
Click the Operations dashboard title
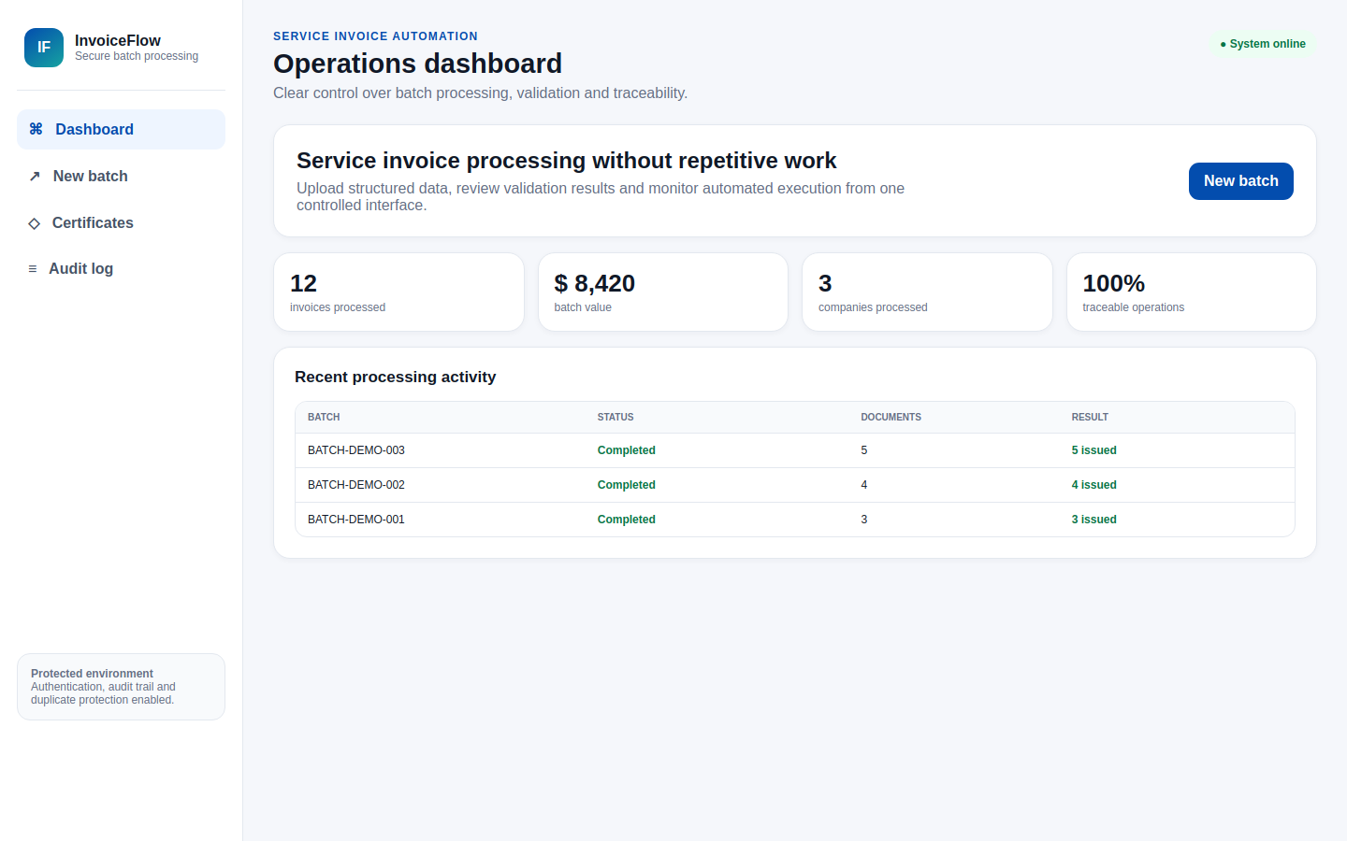[418, 64]
